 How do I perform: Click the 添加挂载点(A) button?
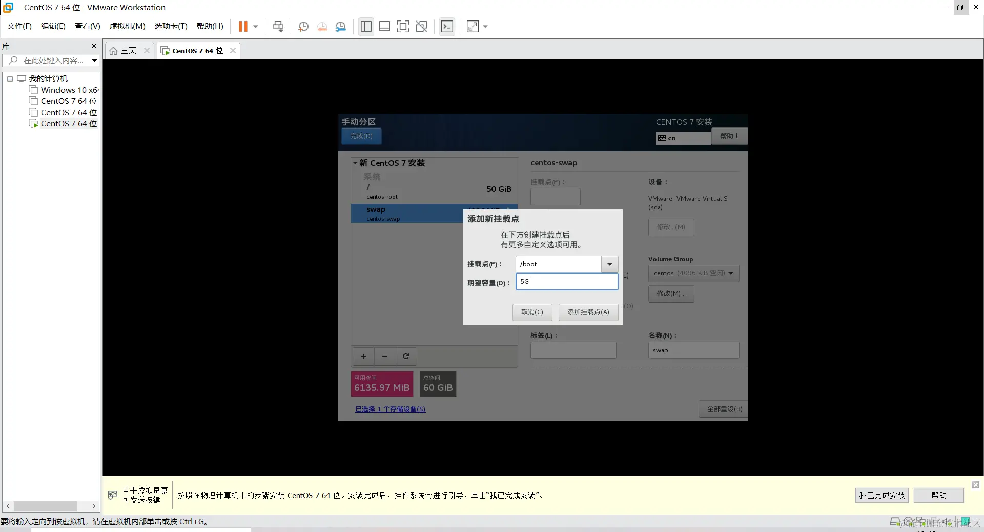click(x=588, y=312)
